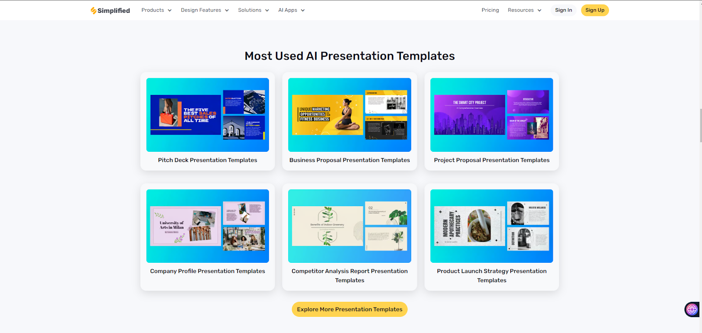Image resolution: width=702 pixels, height=333 pixels.
Task: Click the Sign In button
Action: point(563,10)
